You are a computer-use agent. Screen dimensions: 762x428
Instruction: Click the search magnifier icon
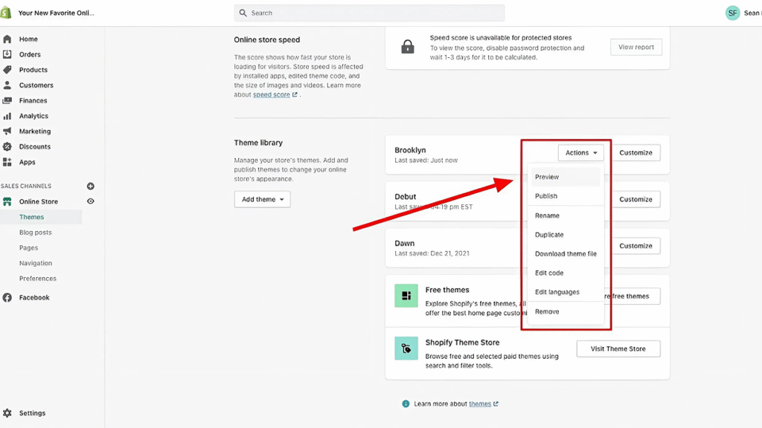click(x=243, y=13)
